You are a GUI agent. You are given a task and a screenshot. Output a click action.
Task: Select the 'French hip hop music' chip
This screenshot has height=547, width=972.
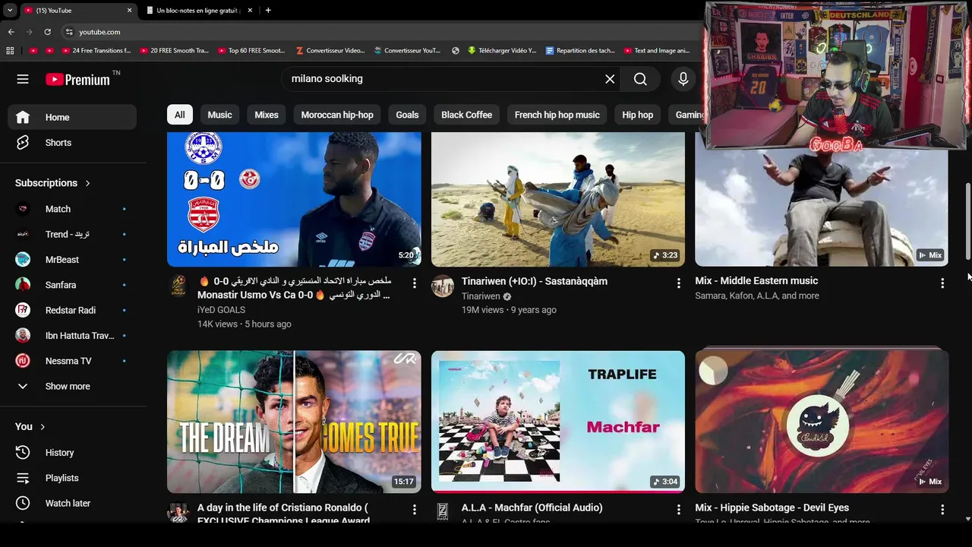pyautogui.click(x=557, y=115)
